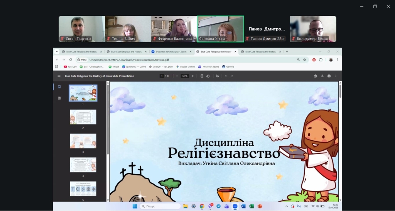Open the Google Gemini bookmark
Viewport: 395px width, 211px height.
[x=185, y=66]
